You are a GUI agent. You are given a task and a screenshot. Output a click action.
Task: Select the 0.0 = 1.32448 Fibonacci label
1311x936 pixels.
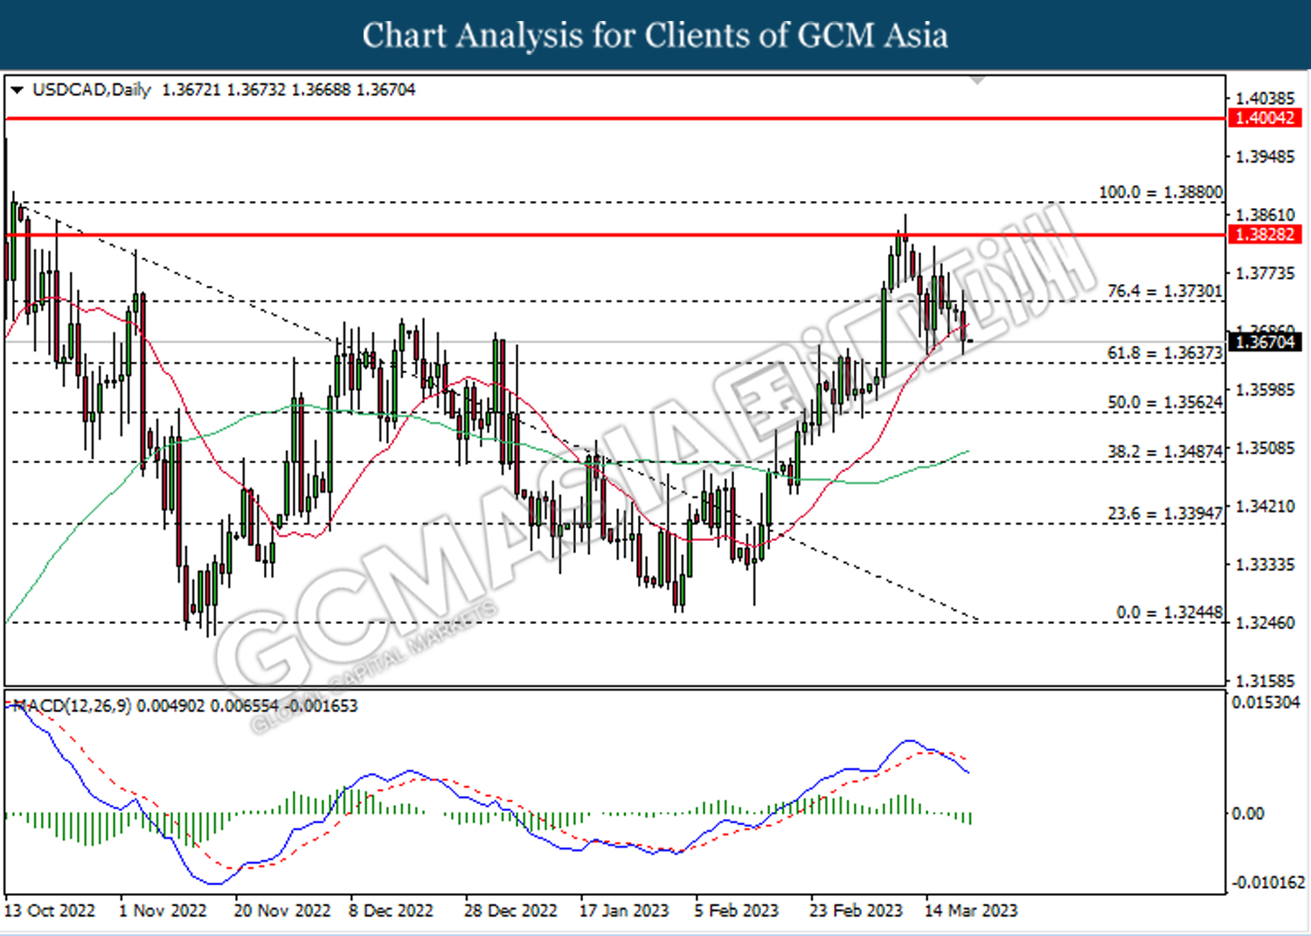(x=1169, y=612)
